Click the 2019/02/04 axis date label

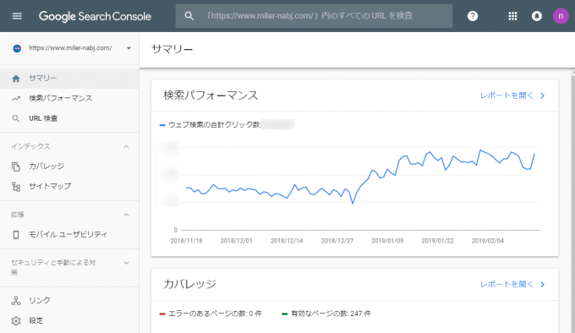(x=488, y=241)
